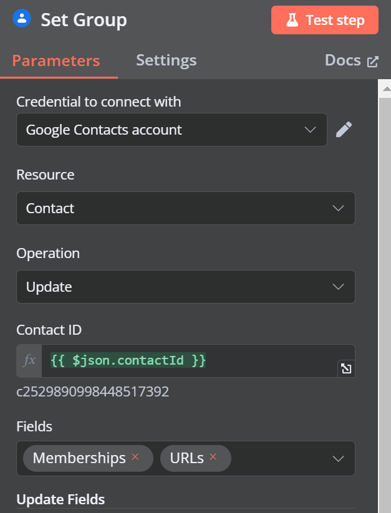Screen dimensions: 391x513
Task: Click the Set Group node title
Action: pyautogui.click(x=84, y=20)
